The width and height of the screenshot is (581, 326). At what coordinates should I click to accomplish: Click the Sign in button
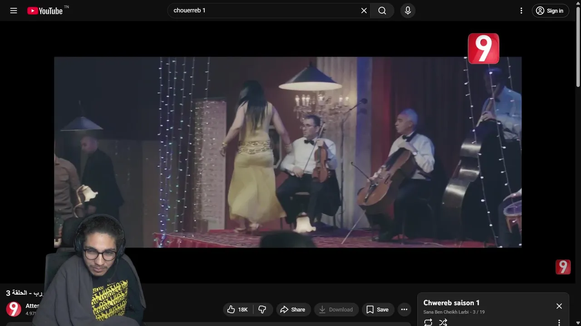pyautogui.click(x=550, y=10)
